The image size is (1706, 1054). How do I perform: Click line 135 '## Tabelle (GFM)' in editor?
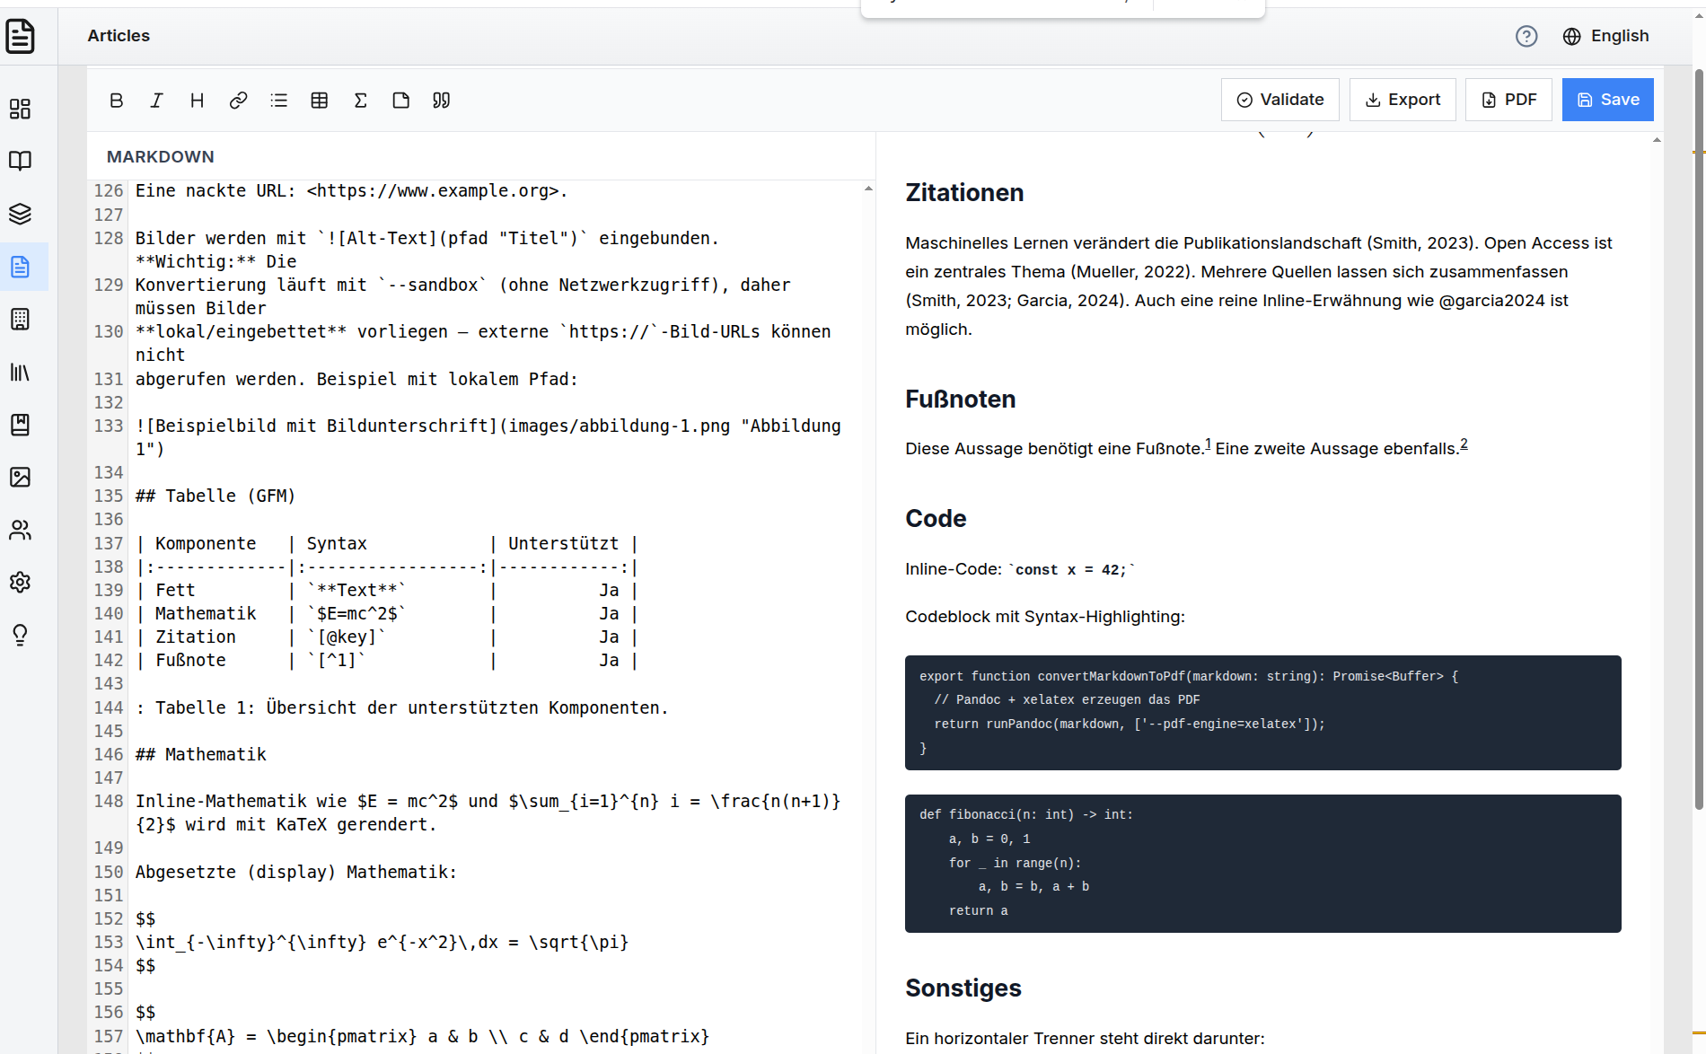[215, 496]
